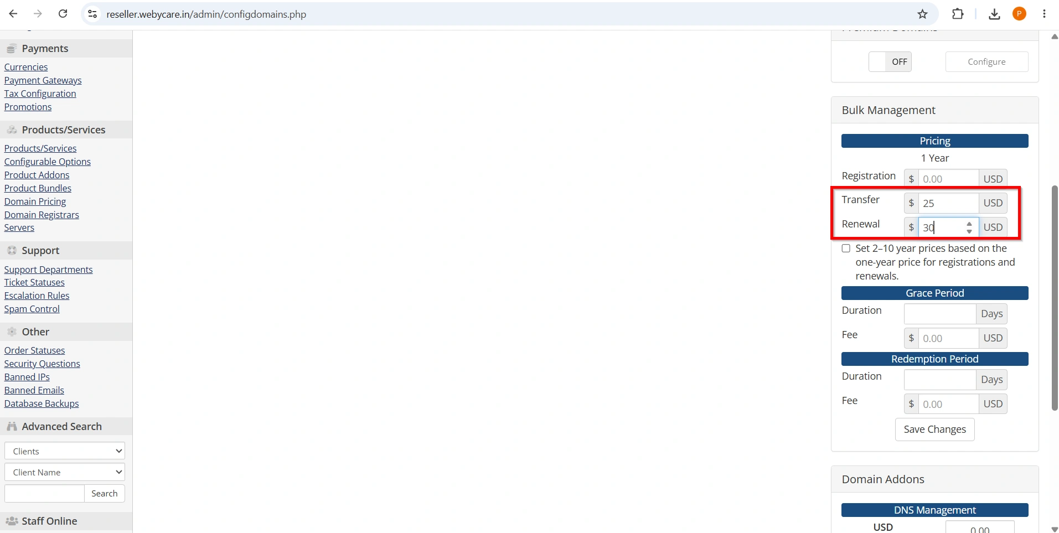The image size is (1059, 533).
Task: Click the Support section icon
Action: tap(12, 251)
